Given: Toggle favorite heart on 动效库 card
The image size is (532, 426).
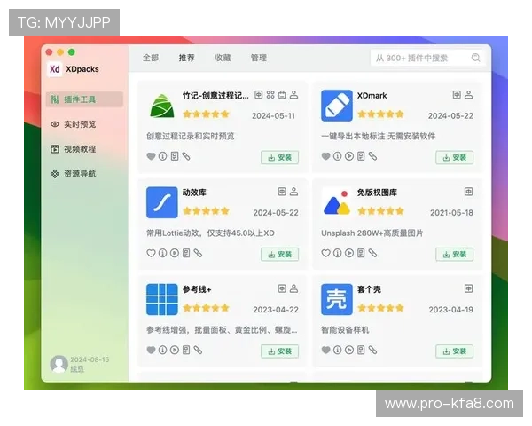Looking at the screenshot, I should [151, 253].
